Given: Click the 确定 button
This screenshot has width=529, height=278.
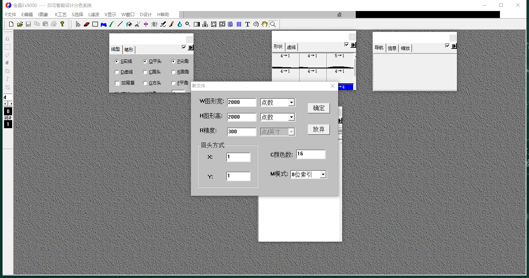Looking at the screenshot, I should click(319, 108).
